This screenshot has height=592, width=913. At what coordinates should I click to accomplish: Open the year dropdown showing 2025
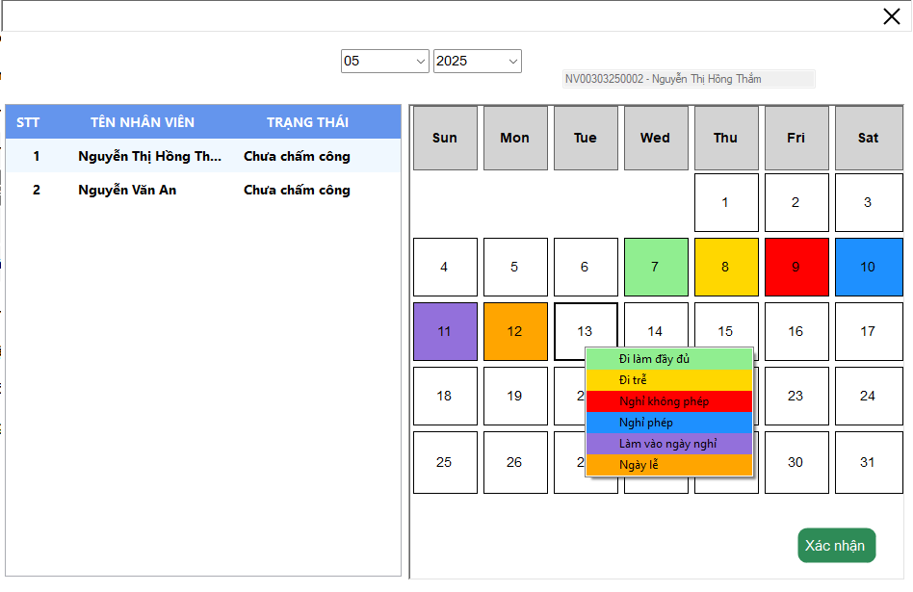click(478, 61)
